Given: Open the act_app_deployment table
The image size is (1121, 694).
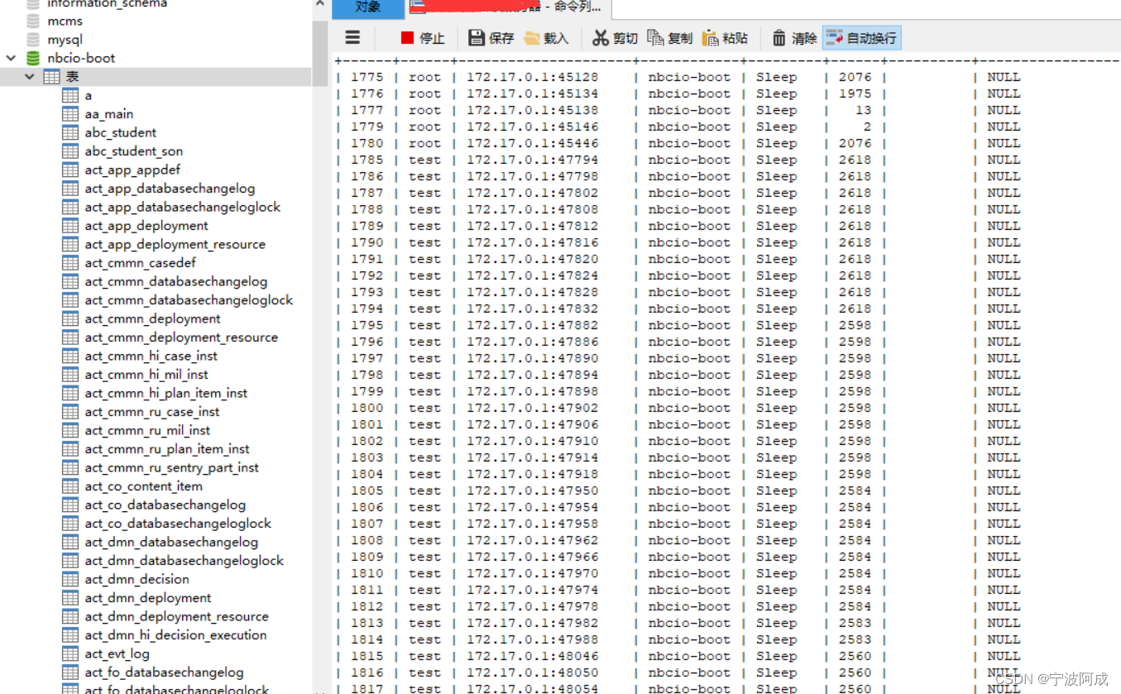Looking at the screenshot, I should 146,225.
